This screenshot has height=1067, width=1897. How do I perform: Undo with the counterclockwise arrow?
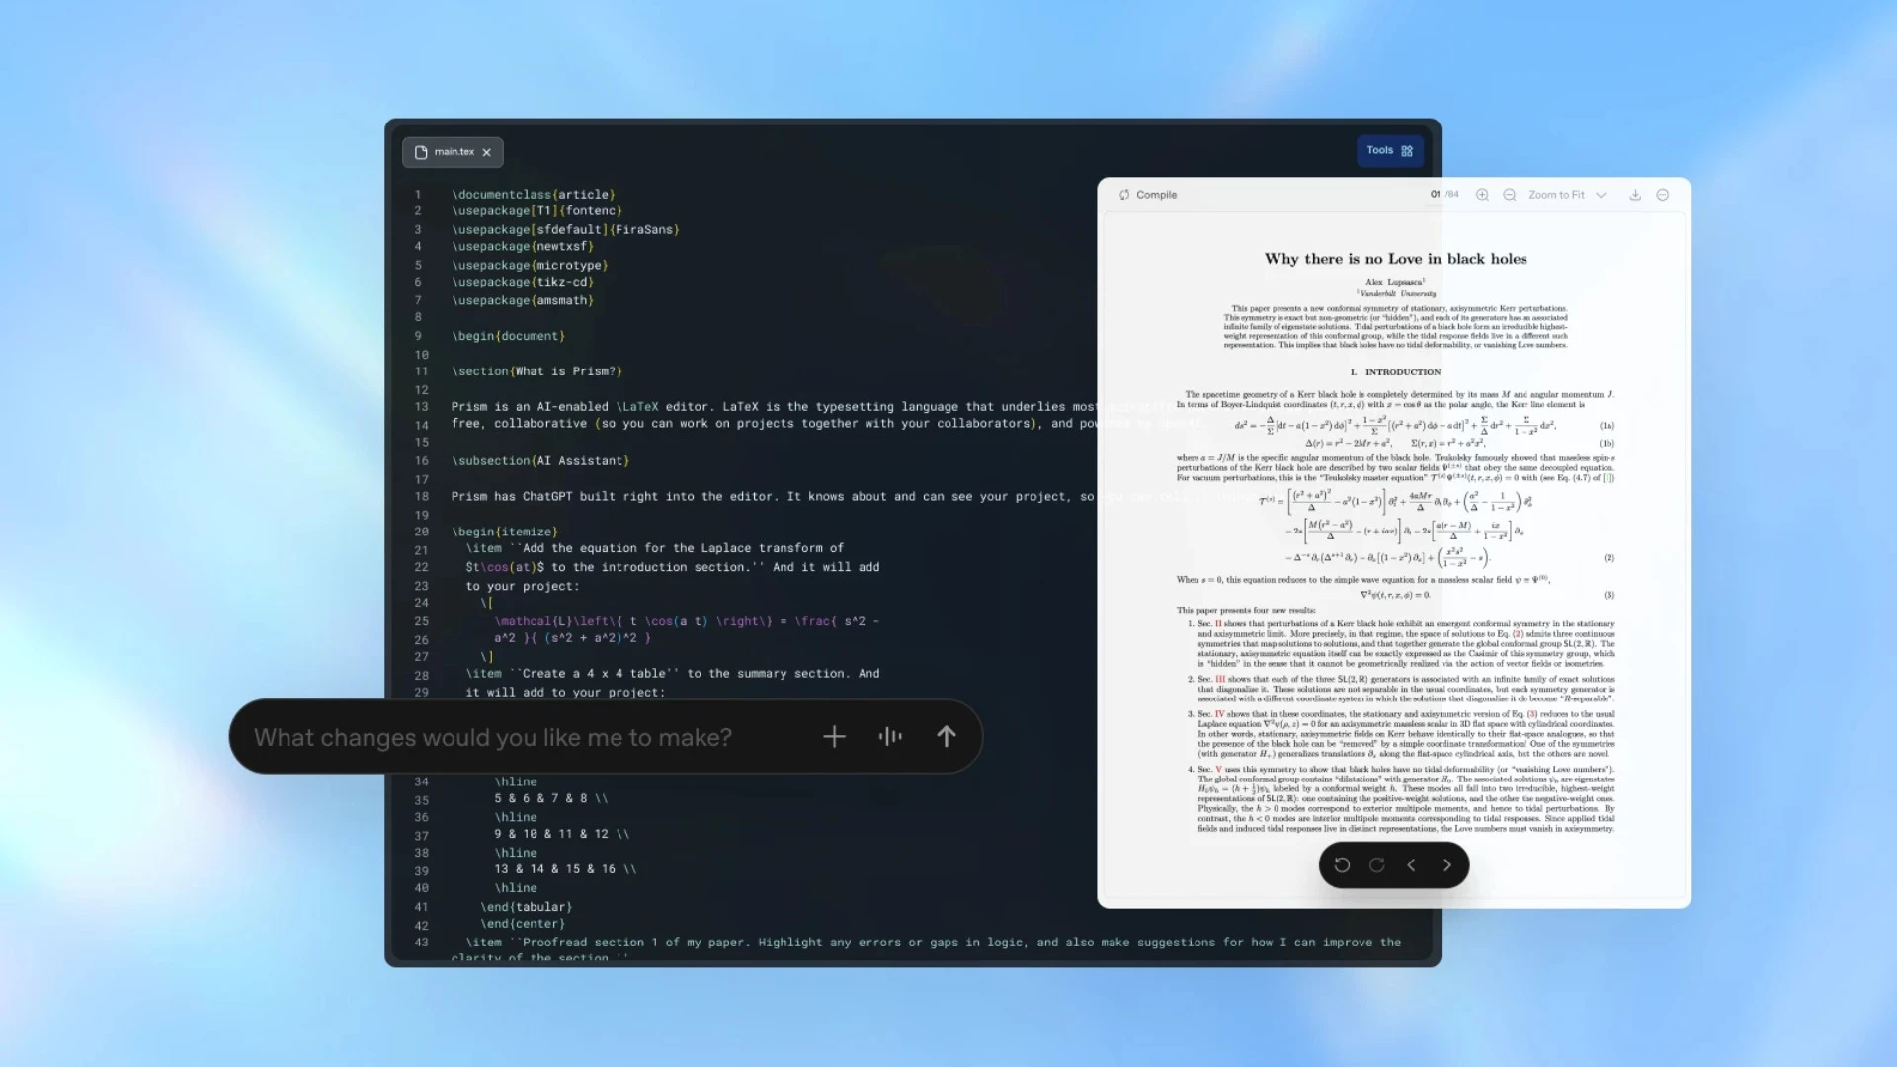(x=1342, y=865)
